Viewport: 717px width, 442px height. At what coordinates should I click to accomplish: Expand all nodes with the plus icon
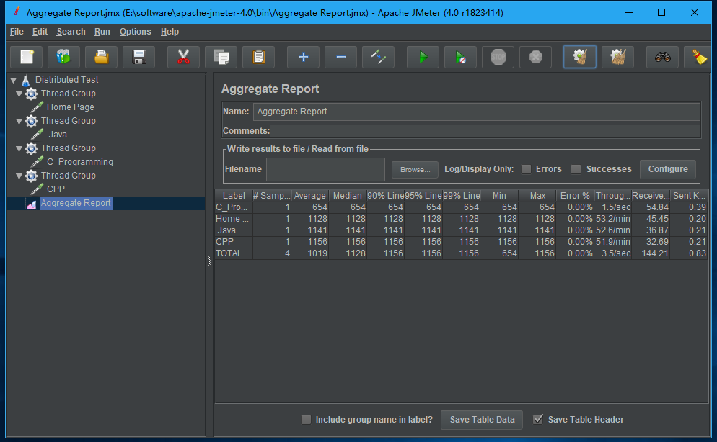click(303, 57)
